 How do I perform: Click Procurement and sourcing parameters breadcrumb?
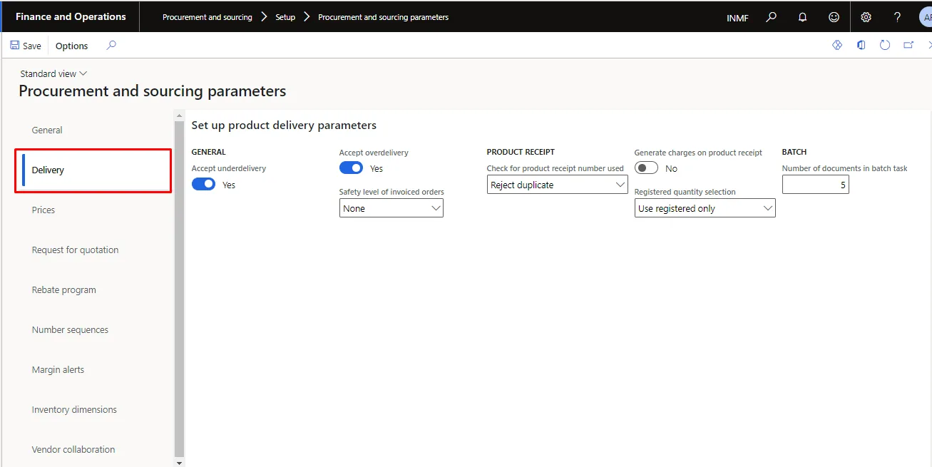click(x=383, y=17)
